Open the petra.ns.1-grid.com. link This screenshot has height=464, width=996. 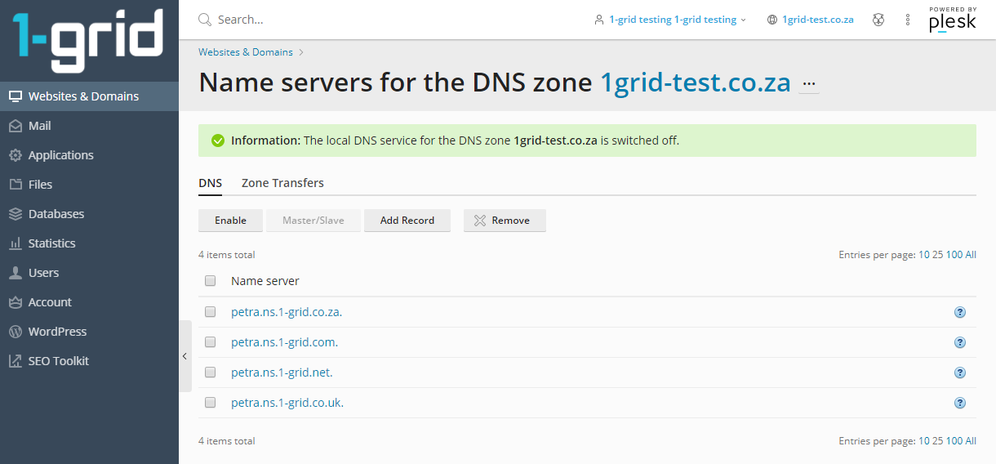(284, 342)
